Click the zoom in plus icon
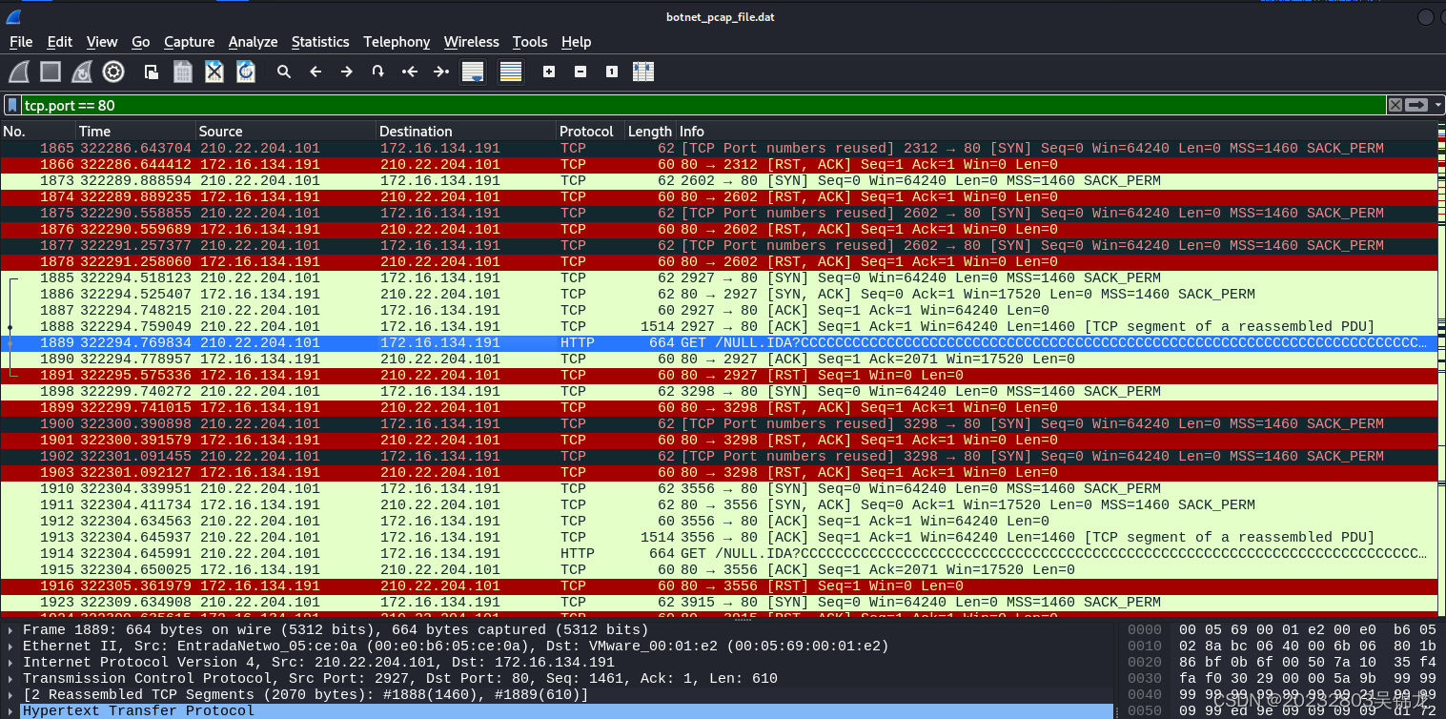The height and width of the screenshot is (719, 1446). (549, 72)
